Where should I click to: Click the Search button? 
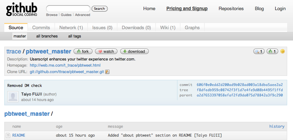tap(99, 9)
